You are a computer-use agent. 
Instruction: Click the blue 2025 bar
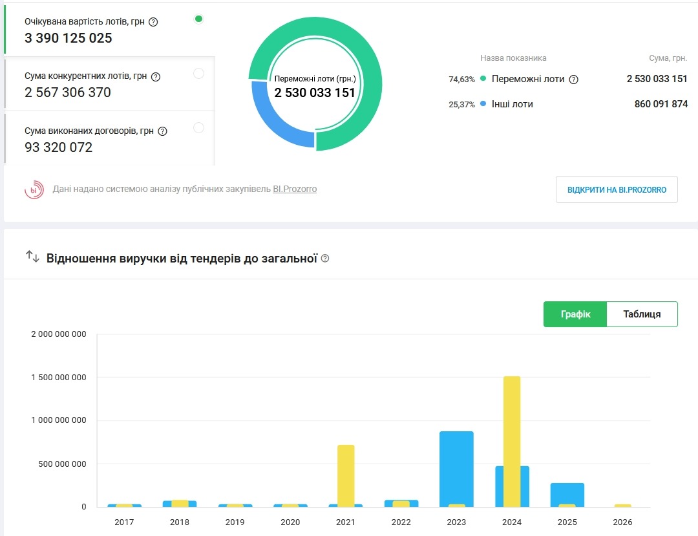pyautogui.click(x=567, y=493)
